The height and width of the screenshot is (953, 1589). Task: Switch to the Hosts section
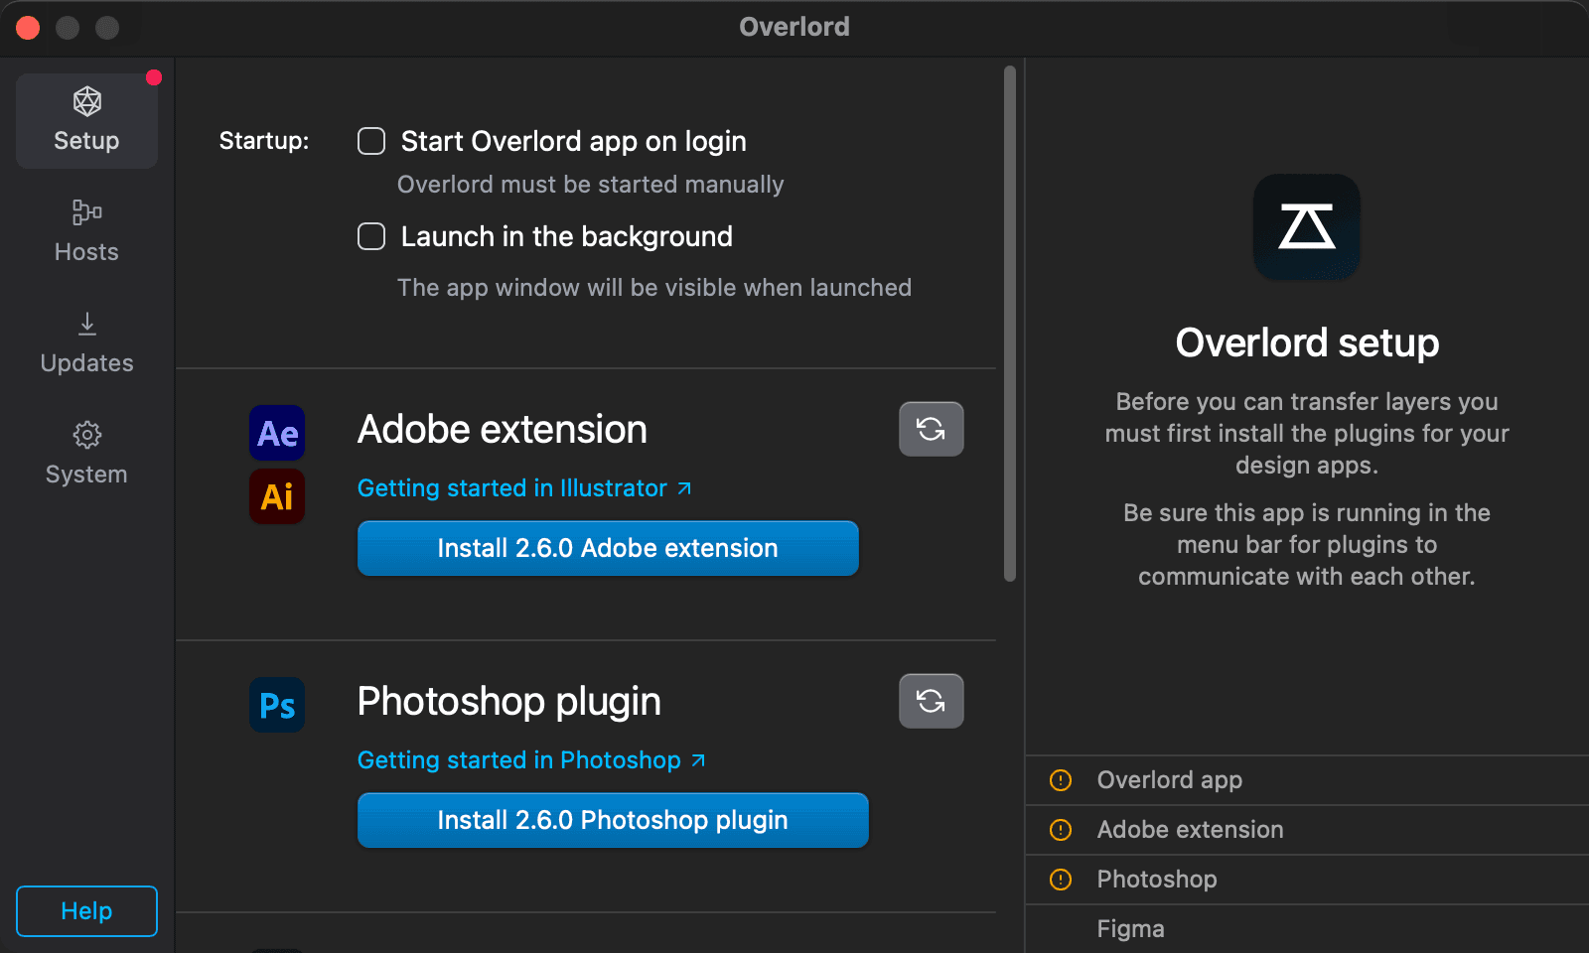(x=86, y=231)
